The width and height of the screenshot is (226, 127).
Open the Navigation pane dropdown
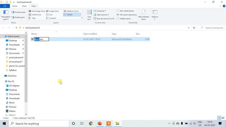click(x=6, y=15)
